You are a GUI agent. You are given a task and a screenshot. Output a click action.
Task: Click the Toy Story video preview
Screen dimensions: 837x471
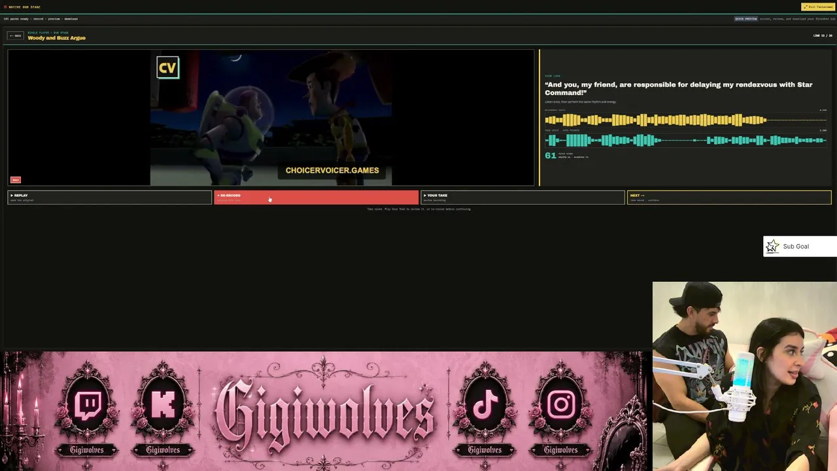(271, 118)
